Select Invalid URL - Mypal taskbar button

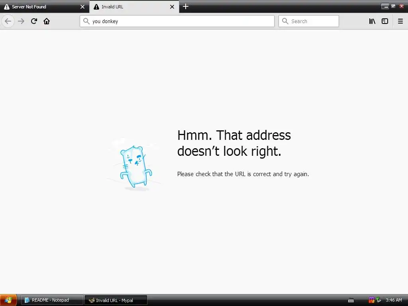(x=116, y=300)
